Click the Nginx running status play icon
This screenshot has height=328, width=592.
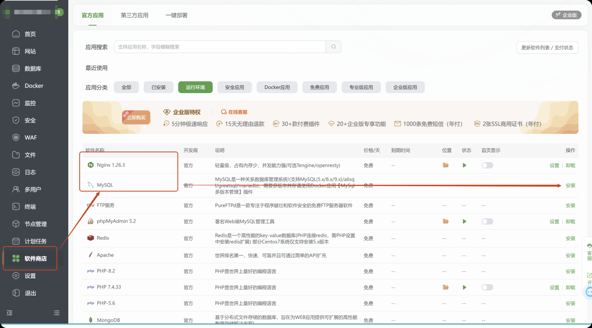(x=465, y=165)
